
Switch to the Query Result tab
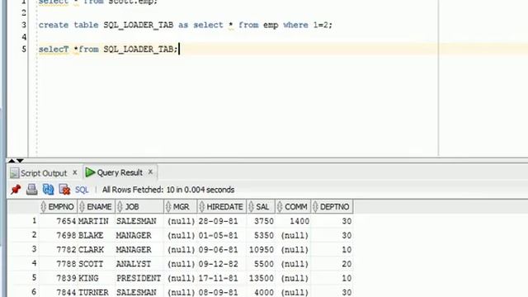pos(120,172)
